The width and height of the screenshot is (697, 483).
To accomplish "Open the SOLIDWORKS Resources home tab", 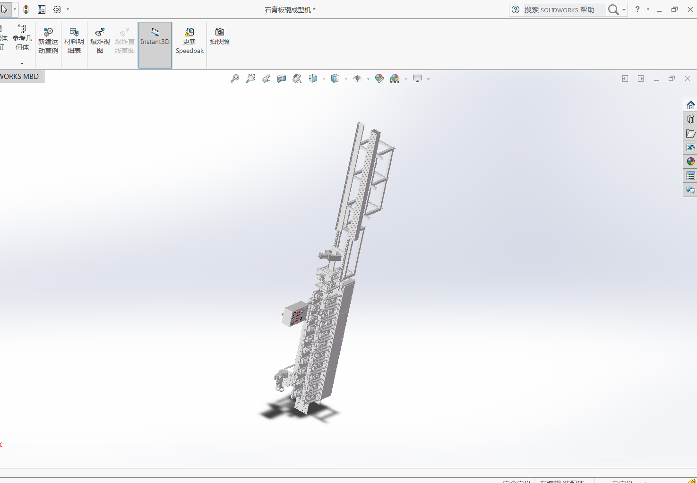I will coord(690,105).
